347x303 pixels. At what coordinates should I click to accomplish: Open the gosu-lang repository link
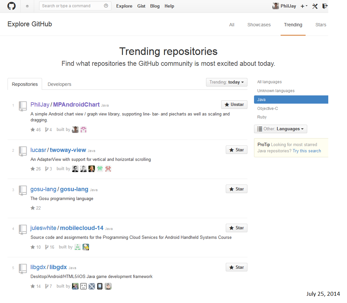(74, 189)
